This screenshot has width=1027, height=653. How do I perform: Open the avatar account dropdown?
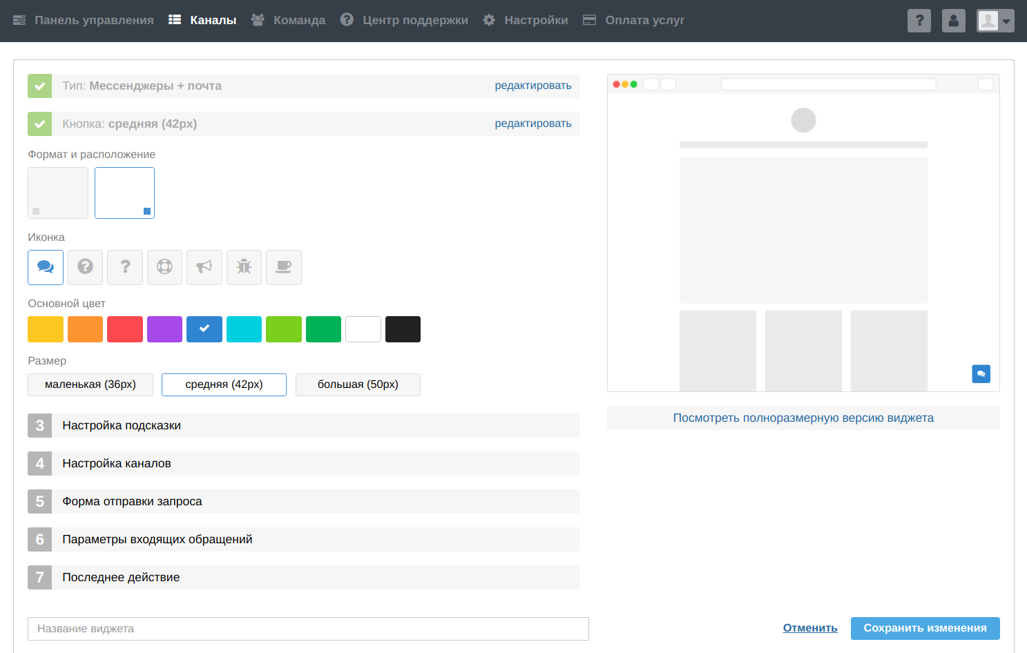click(x=995, y=21)
